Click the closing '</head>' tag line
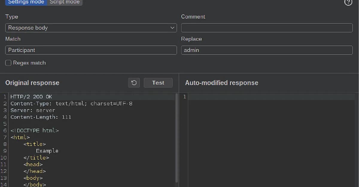Image resolution: width=359 pixels, height=187 pixels. click(x=35, y=171)
